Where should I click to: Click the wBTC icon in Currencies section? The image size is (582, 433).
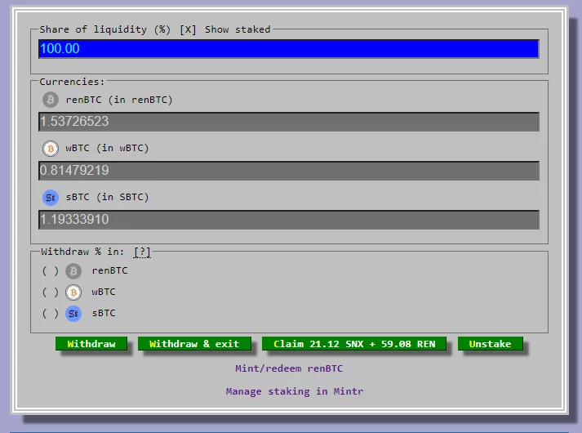(x=51, y=149)
